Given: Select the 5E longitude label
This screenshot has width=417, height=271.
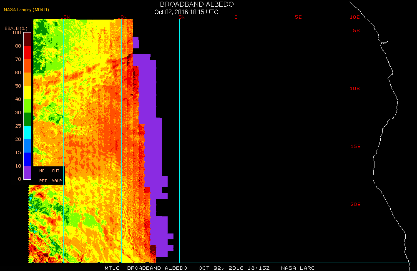Looking at the screenshot, I should click(x=297, y=17).
